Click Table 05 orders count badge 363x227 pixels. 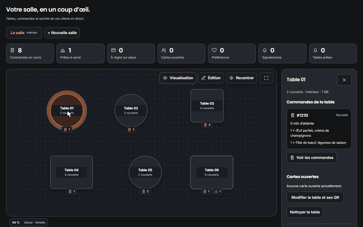(146, 192)
